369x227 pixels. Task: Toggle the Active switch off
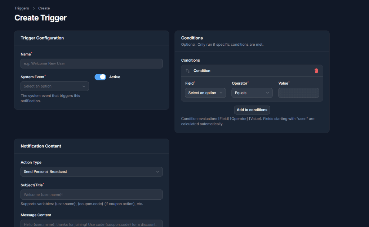[100, 77]
